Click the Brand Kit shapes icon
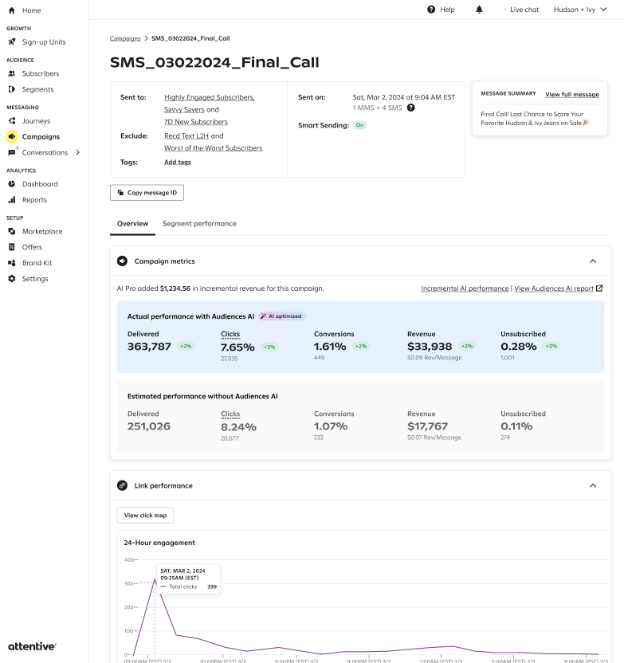624x663 pixels. click(12, 263)
